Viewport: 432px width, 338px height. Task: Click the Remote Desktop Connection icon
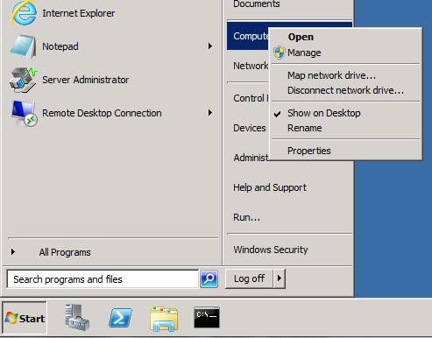pyautogui.click(x=25, y=113)
